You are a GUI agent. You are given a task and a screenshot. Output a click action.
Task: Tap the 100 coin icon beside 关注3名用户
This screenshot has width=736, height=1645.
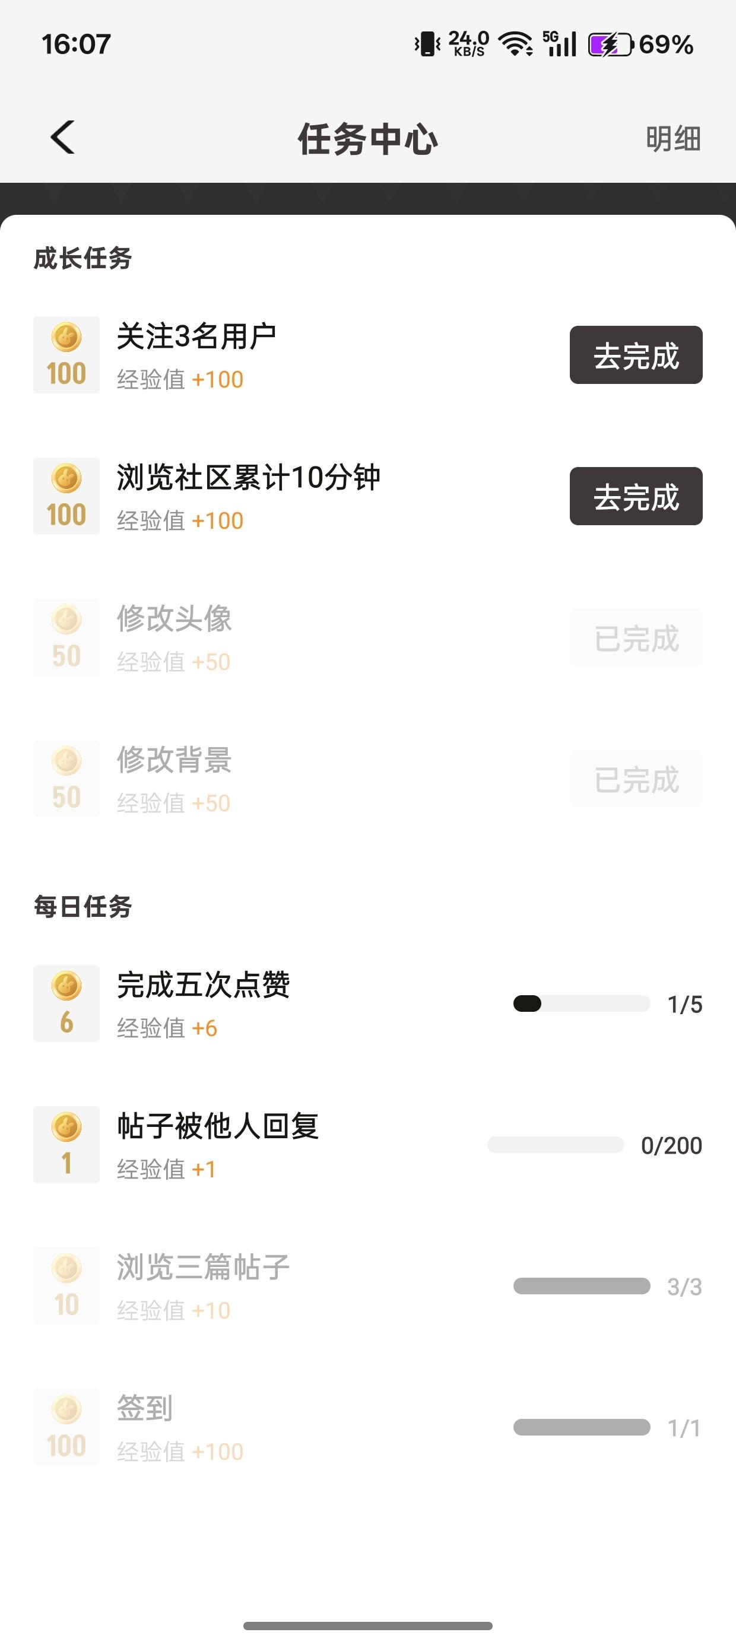pos(66,355)
